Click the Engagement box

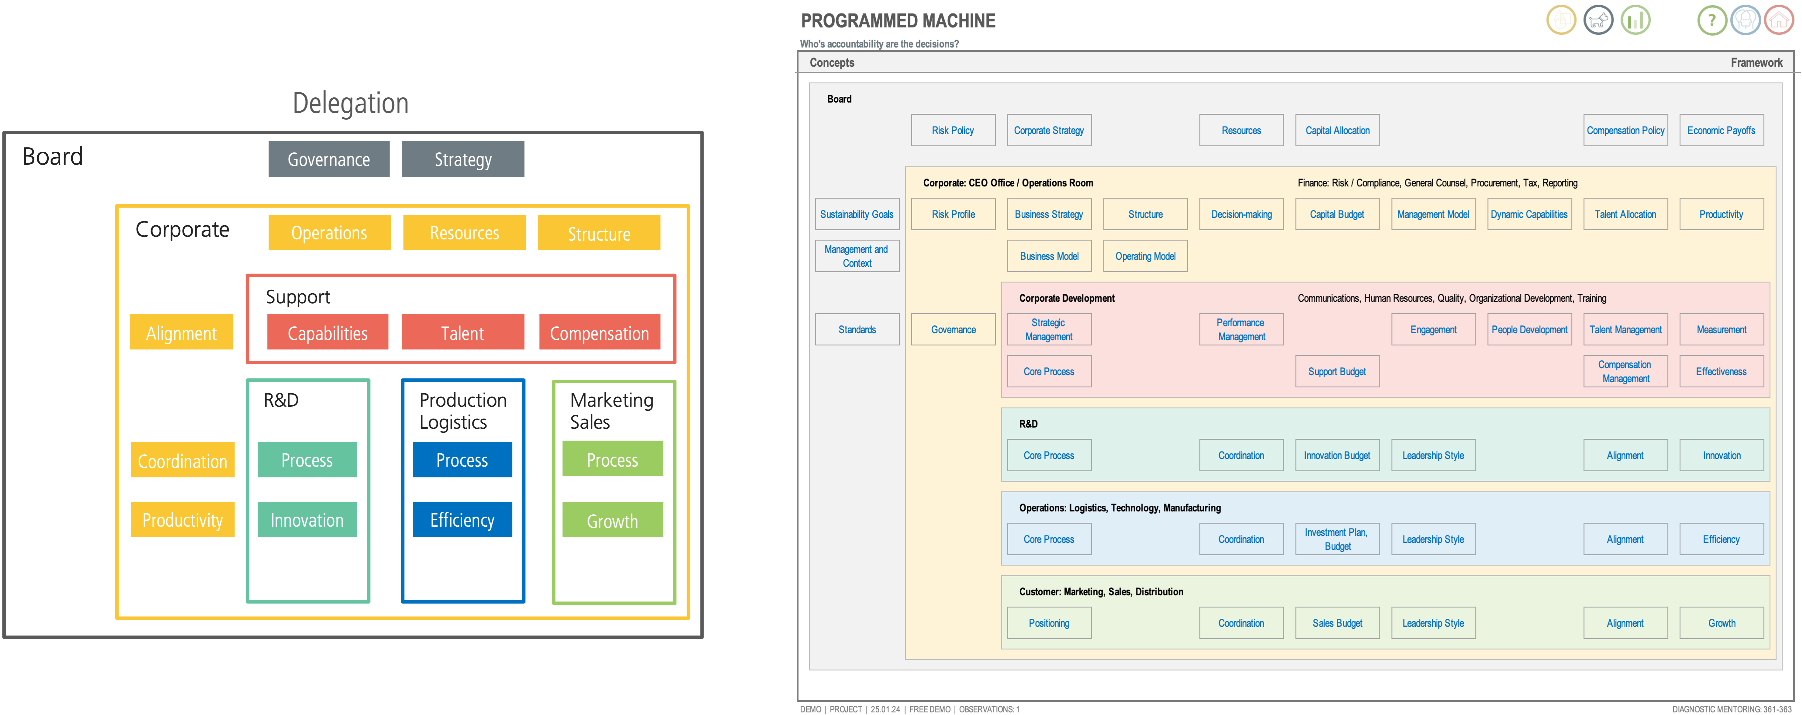click(x=1433, y=330)
